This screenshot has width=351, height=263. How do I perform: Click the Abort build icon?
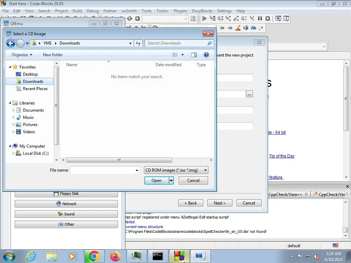click(137, 18)
